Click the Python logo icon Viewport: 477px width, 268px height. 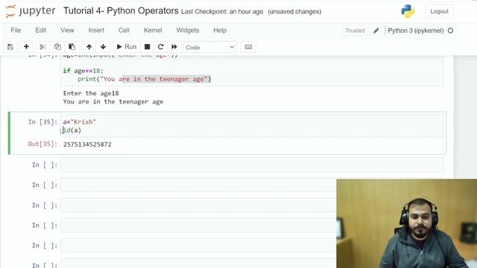point(408,11)
